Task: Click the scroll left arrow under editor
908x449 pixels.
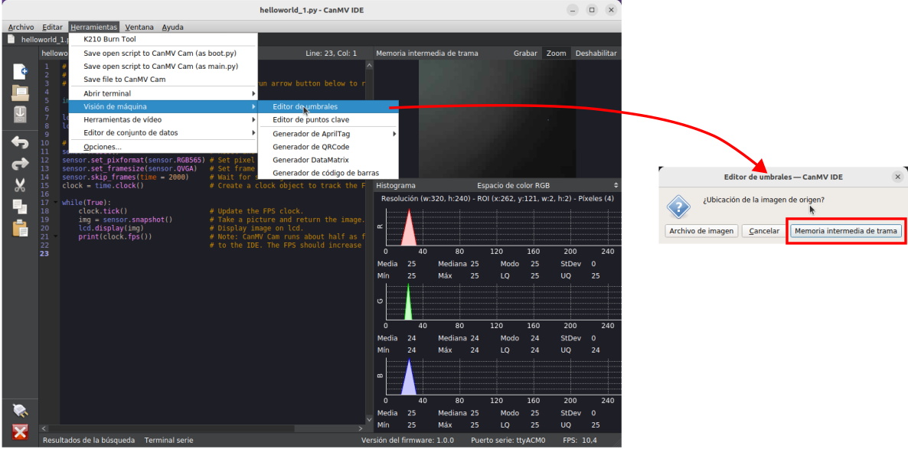Action: tap(43, 429)
